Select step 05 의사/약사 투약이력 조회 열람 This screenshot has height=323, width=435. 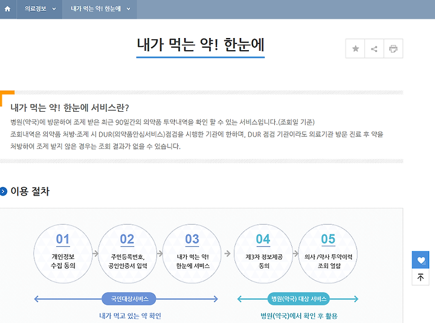tap(328, 254)
